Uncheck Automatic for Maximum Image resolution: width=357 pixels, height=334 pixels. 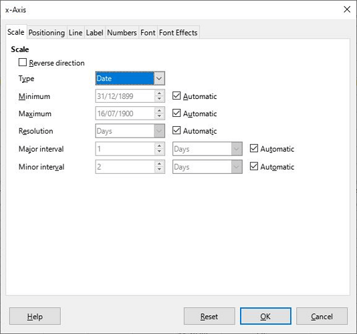coord(176,113)
